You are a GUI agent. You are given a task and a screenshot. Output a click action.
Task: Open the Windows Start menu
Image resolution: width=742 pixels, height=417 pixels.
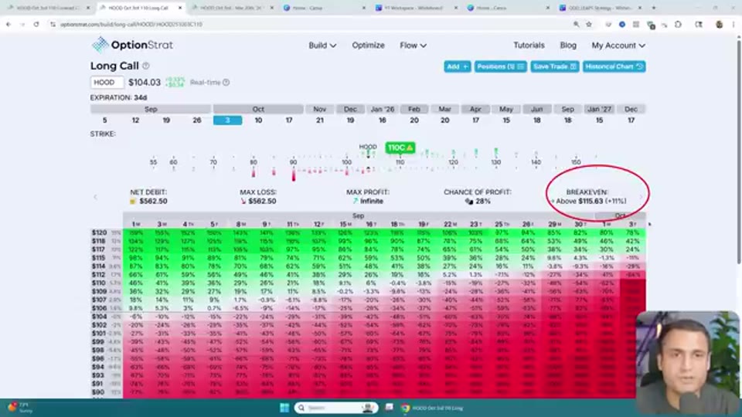284,408
